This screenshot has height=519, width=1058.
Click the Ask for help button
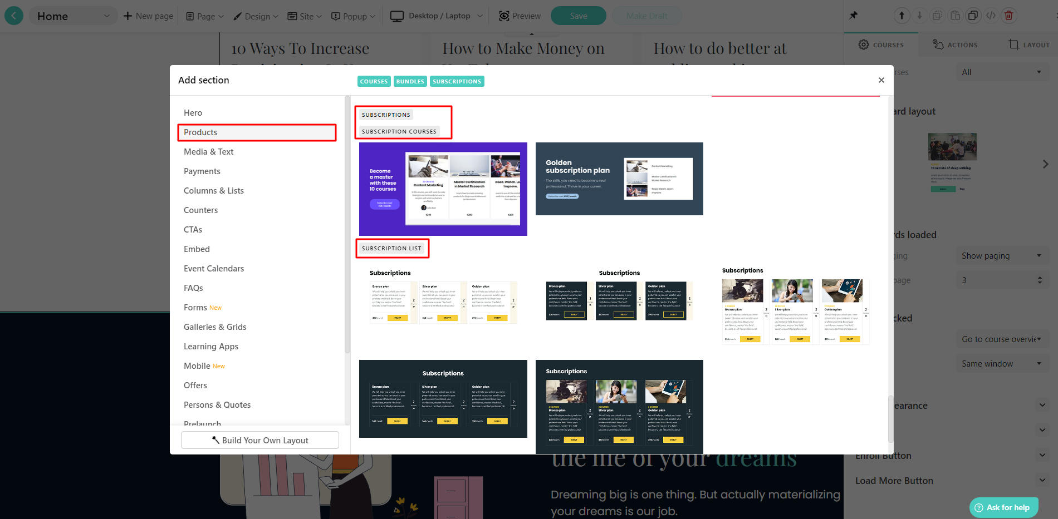[1003, 507]
